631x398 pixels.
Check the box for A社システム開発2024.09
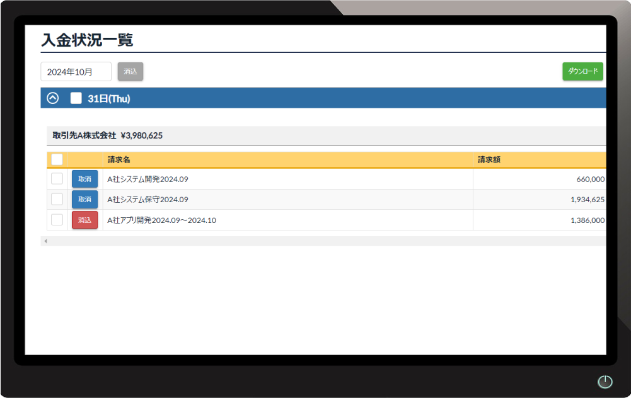point(57,179)
